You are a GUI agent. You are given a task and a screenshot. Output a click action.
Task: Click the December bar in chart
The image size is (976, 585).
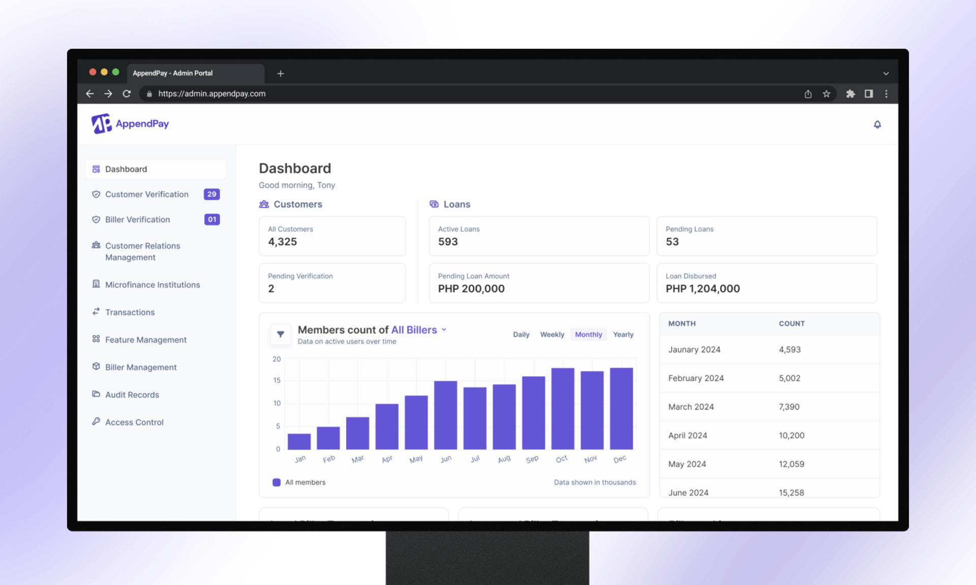click(x=621, y=408)
